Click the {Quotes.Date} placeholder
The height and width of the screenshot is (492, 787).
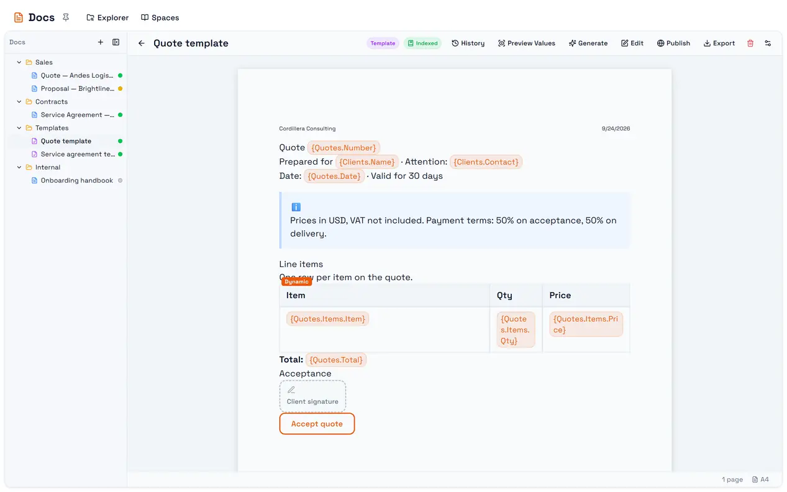coord(334,176)
